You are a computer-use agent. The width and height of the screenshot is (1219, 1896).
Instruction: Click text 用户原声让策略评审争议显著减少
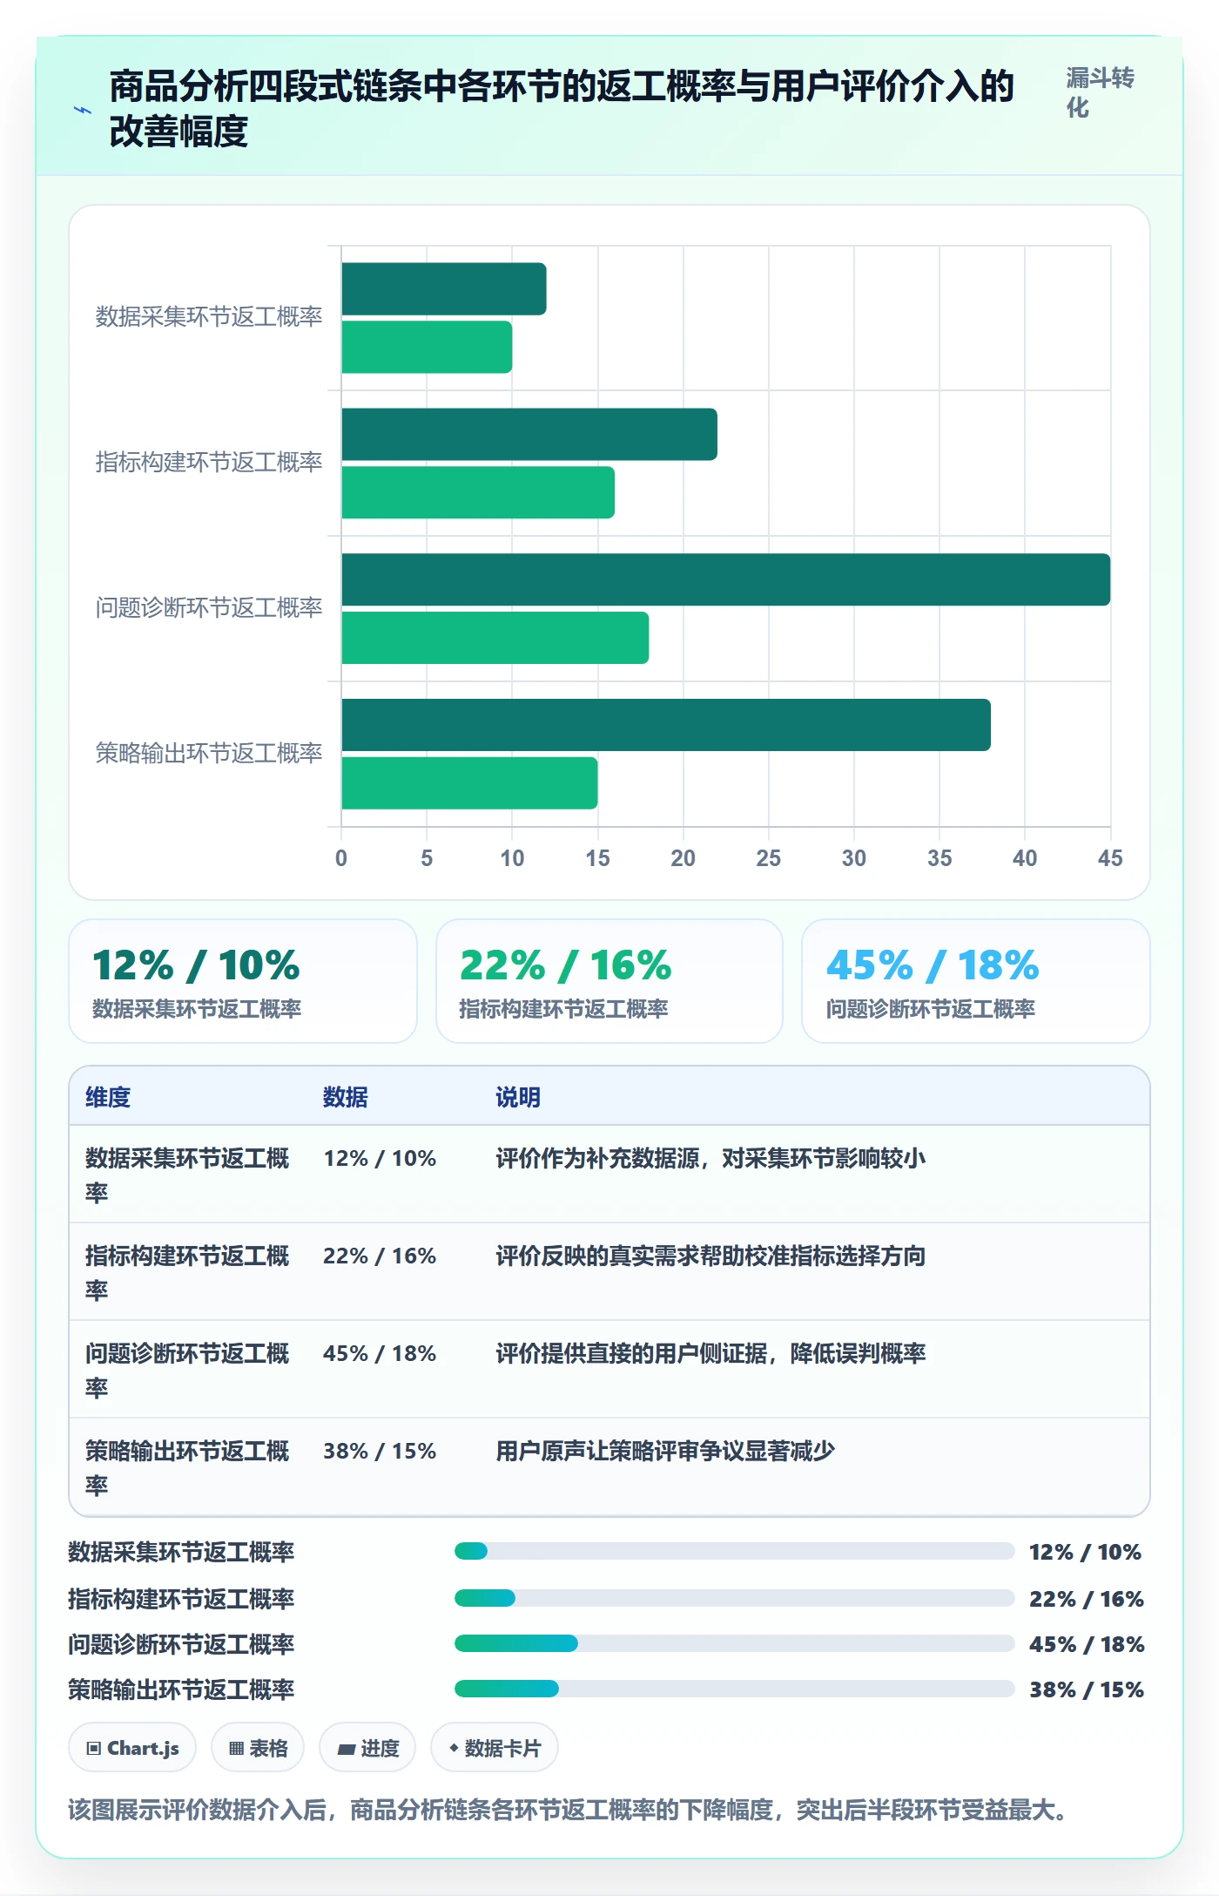click(665, 1451)
